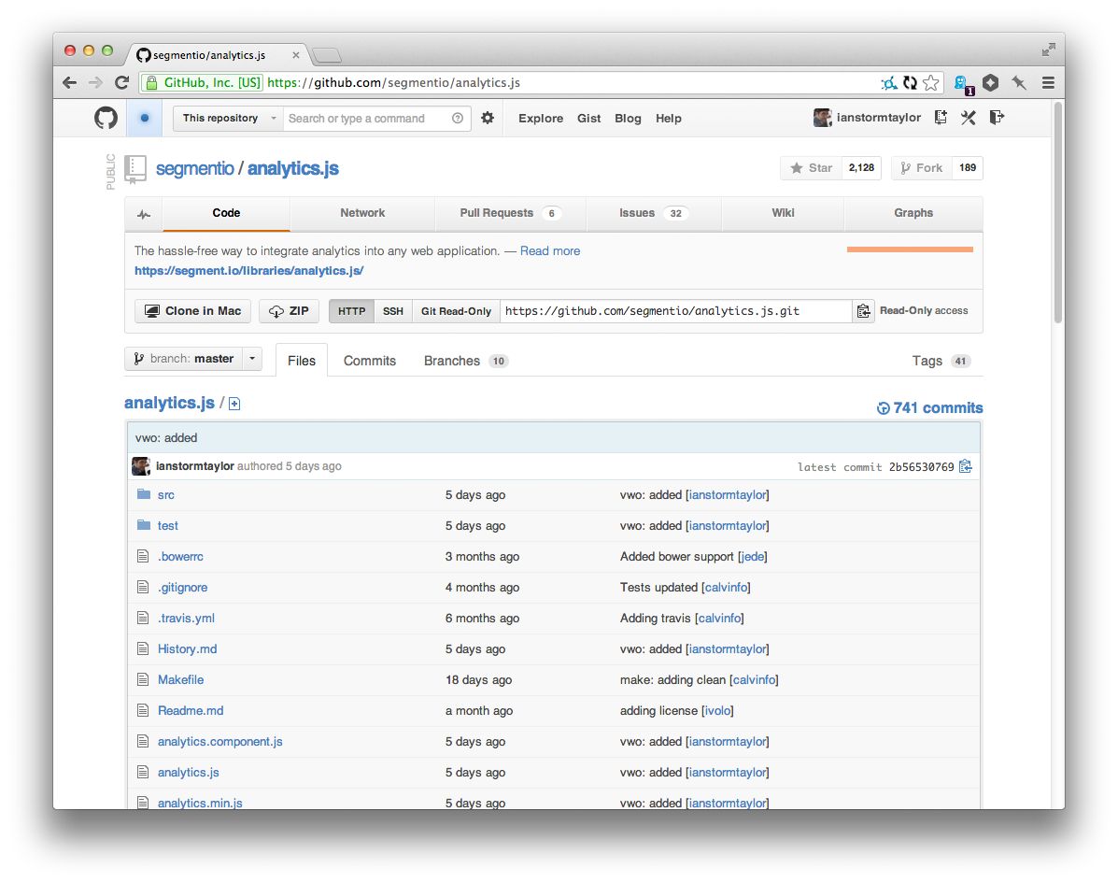Image resolution: width=1118 pixels, height=883 pixels.
Task: Open the Pull Requests tab
Action: [x=511, y=213]
